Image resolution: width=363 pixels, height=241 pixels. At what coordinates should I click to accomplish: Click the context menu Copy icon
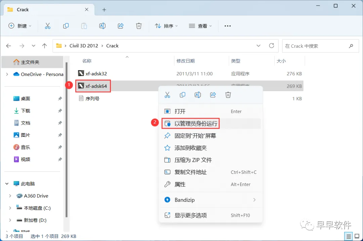tap(183, 95)
